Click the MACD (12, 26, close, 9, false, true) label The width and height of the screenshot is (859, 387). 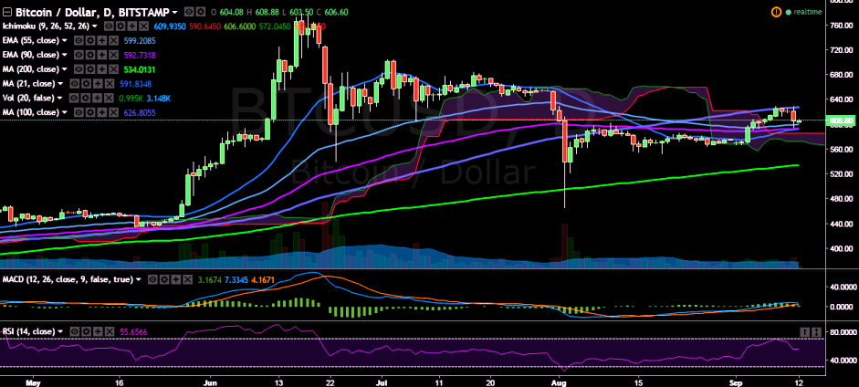68,279
